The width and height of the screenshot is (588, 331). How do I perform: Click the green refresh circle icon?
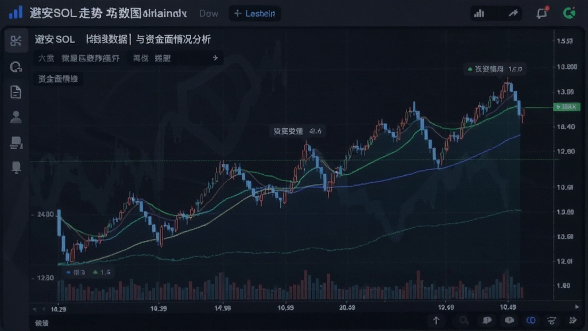point(569,13)
